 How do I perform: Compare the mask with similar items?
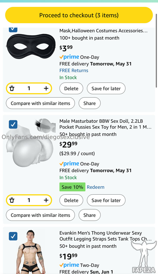click(40, 103)
